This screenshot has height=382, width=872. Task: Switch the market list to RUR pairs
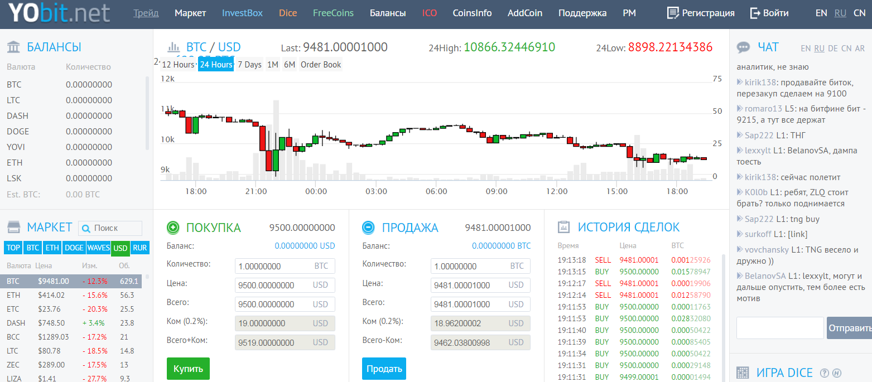(140, 248)
